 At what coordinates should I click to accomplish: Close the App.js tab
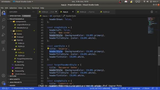click(73, 12)
